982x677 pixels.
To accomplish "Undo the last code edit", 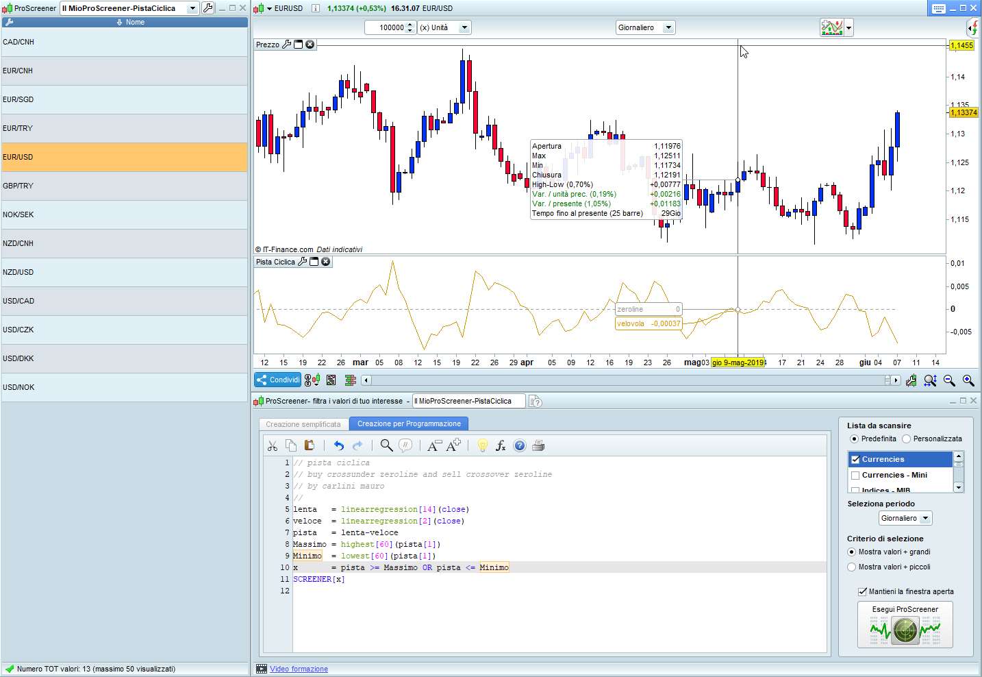I will (338, 446).
